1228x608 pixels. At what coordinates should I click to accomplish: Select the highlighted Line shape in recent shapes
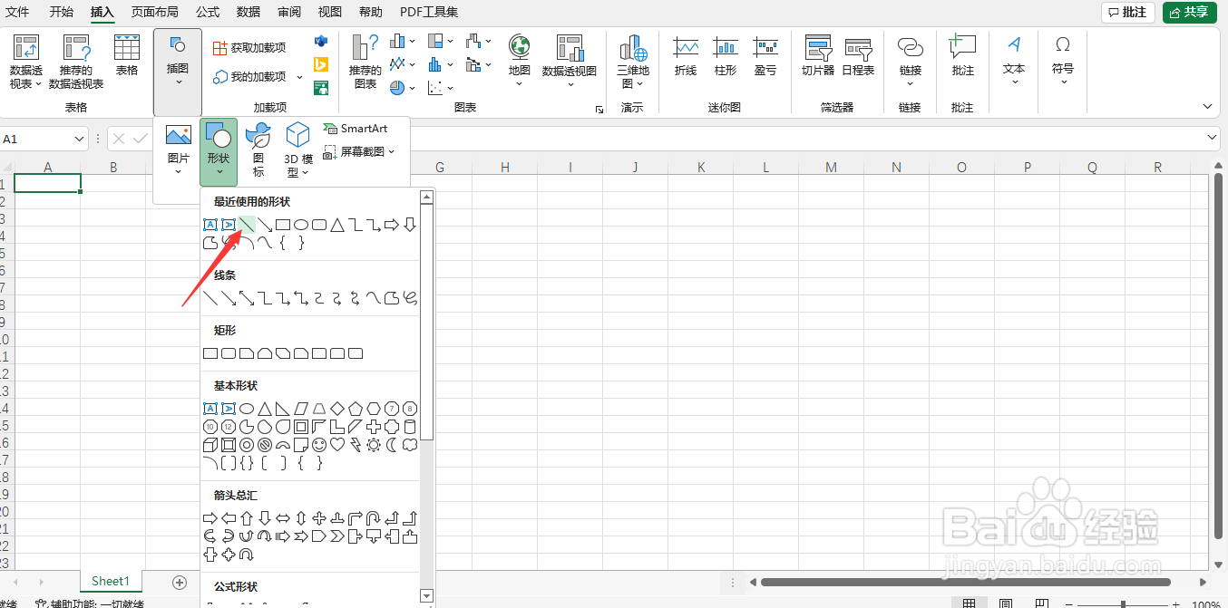(247, 225)
